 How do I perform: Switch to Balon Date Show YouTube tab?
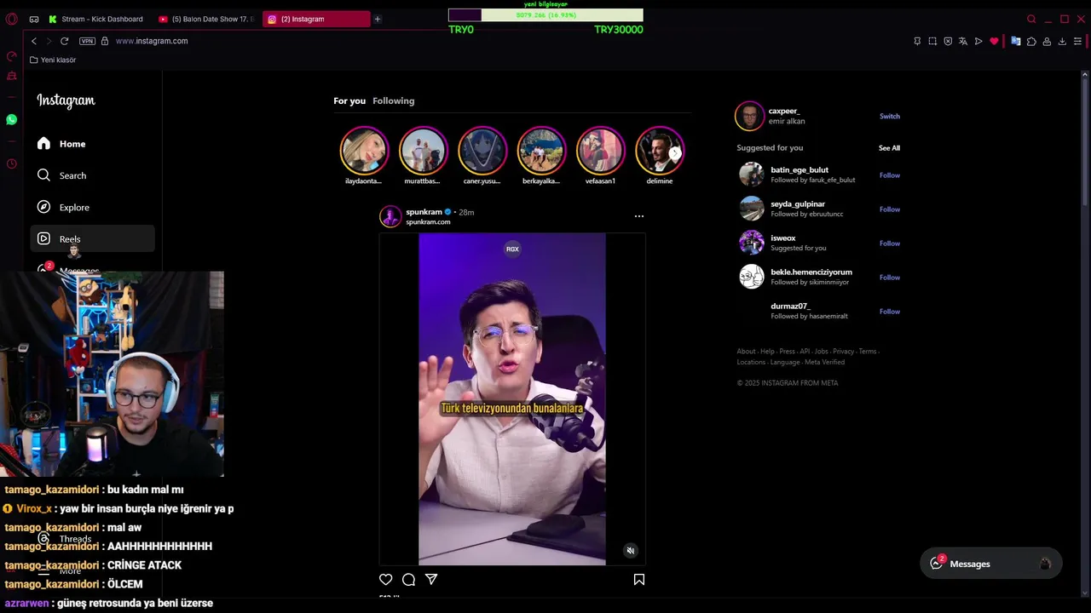tap(205, 19)
